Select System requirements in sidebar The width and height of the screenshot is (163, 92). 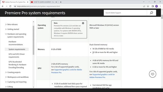pos(17,49)
